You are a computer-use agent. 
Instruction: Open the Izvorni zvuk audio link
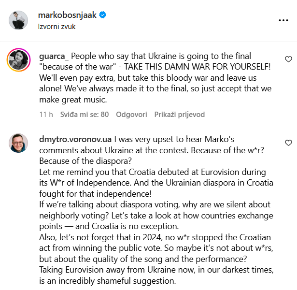coord(57,27)
